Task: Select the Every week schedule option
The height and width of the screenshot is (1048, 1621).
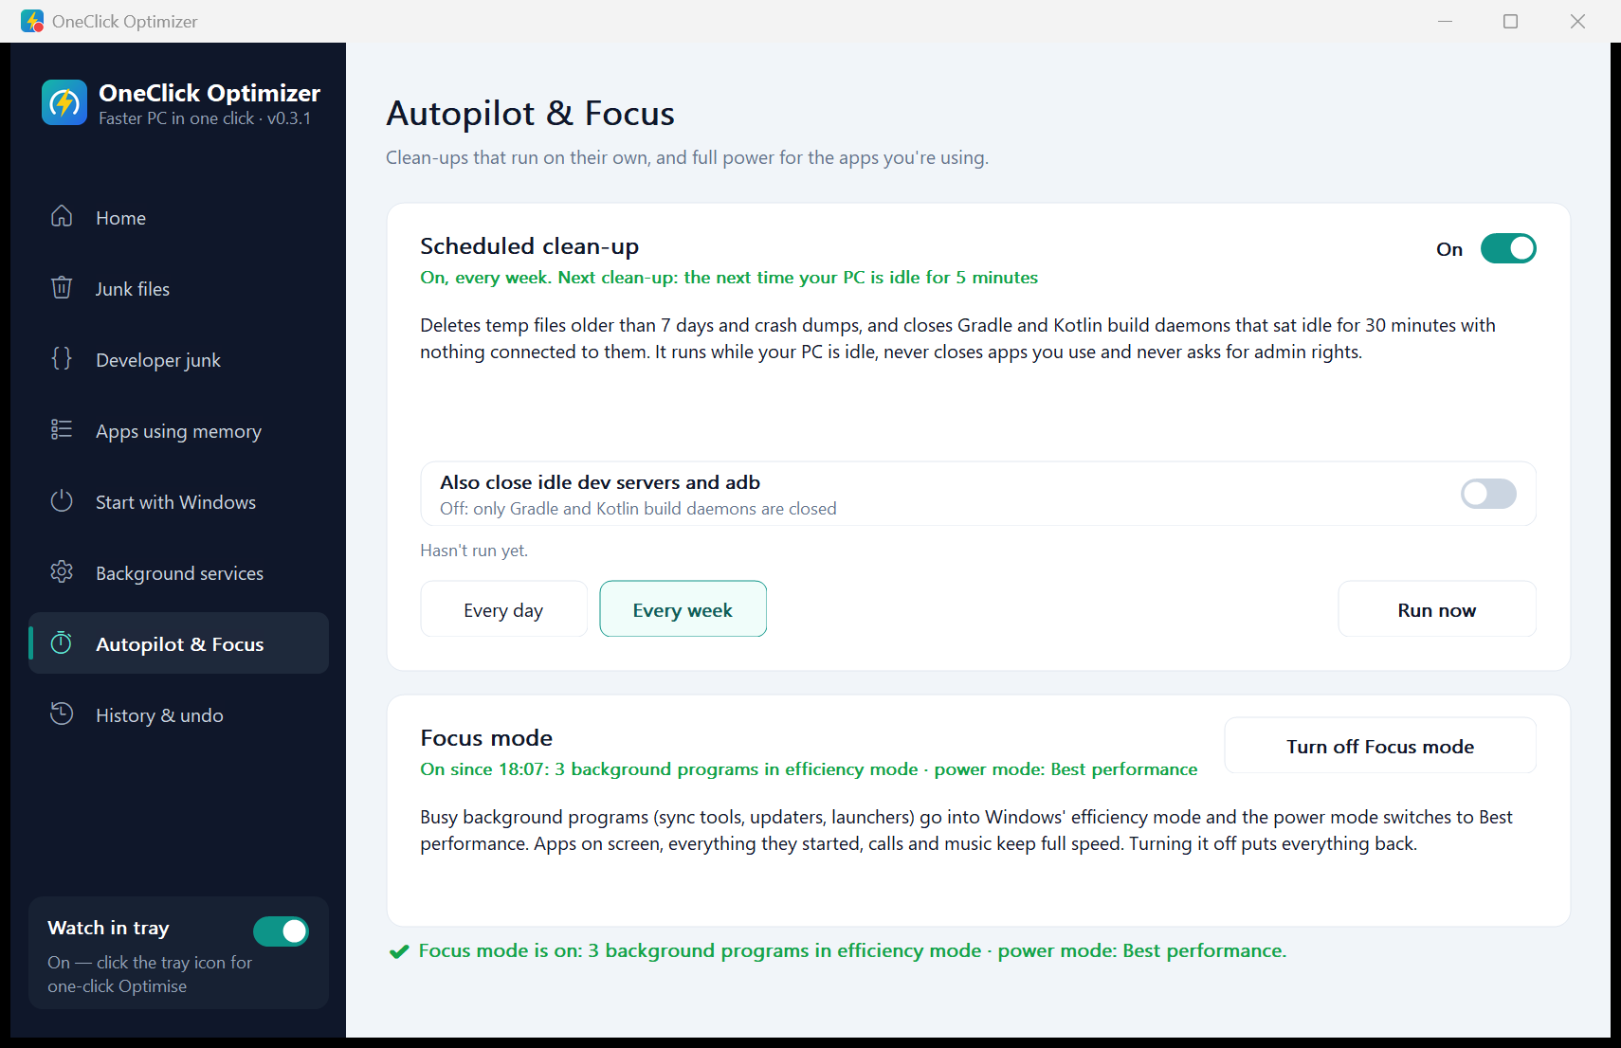Action: (683, 609)
